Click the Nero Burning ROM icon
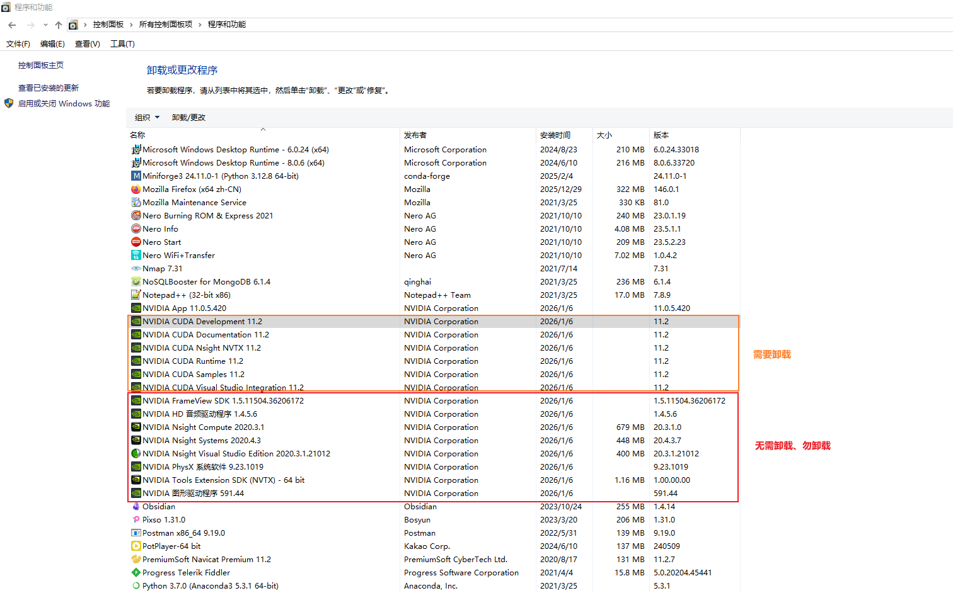Screen dimensions: 953x593 pos(136,216)
